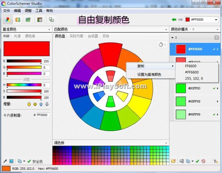Open copy dropdown arrow beside eyedropper toolbar
222x173 pixels.
coord(24,161)
